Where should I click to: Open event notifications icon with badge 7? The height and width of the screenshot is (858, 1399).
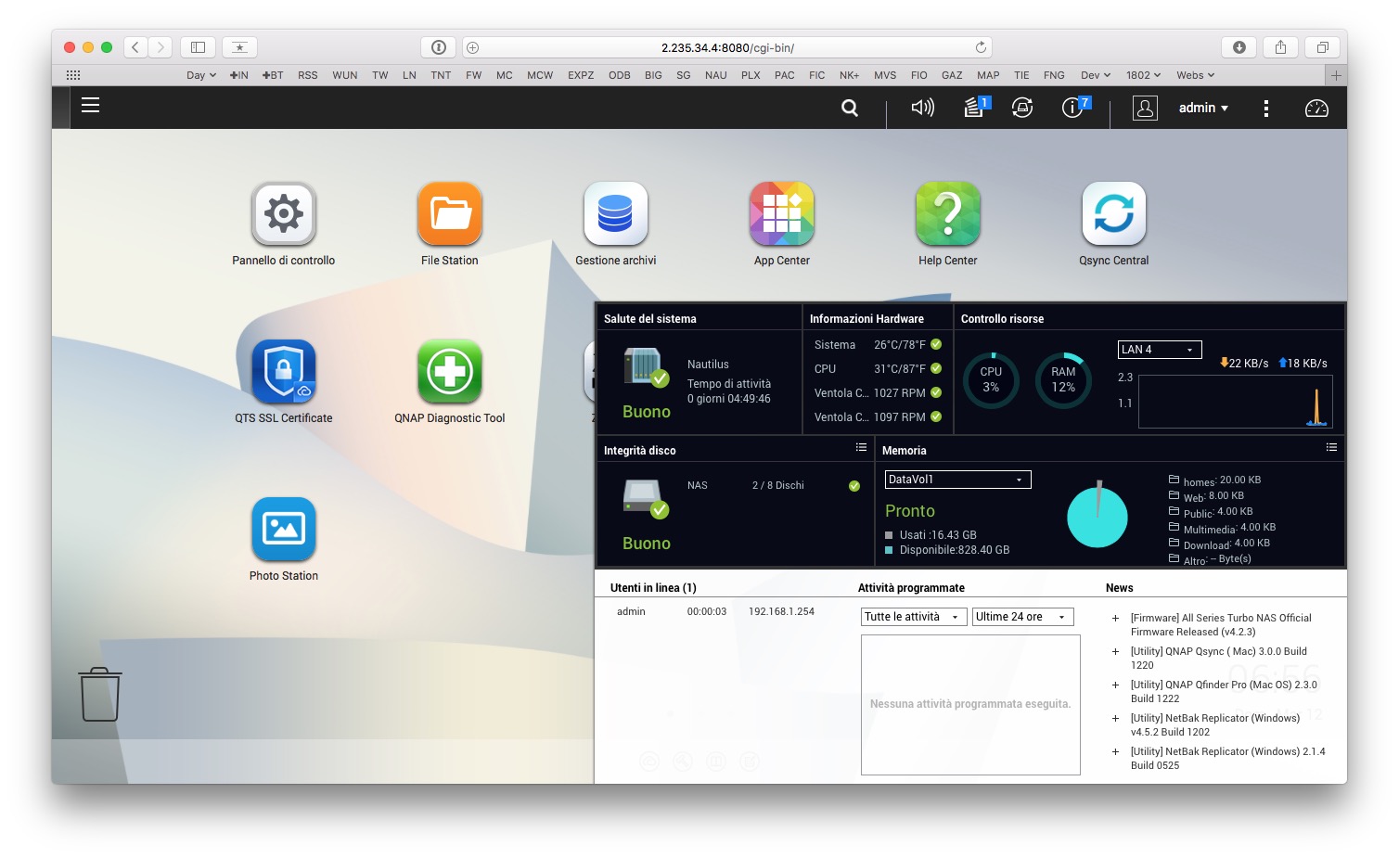click(1075, 107)
